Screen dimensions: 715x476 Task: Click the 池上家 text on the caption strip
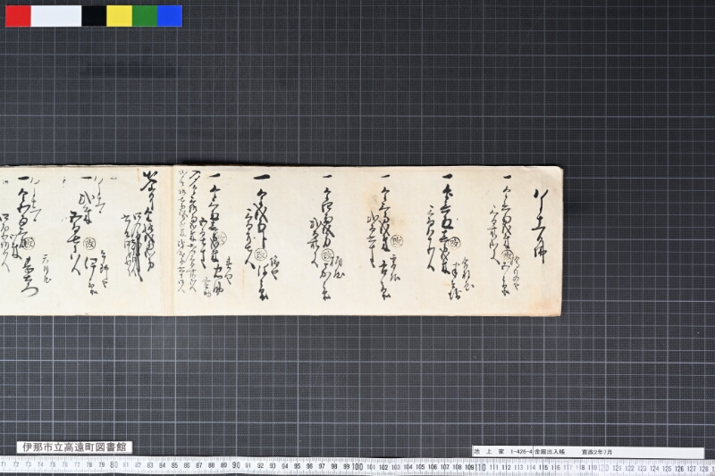click(x=488, y=452)
